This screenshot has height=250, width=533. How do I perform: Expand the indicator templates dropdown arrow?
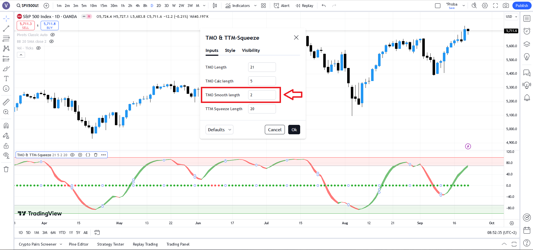255,6
